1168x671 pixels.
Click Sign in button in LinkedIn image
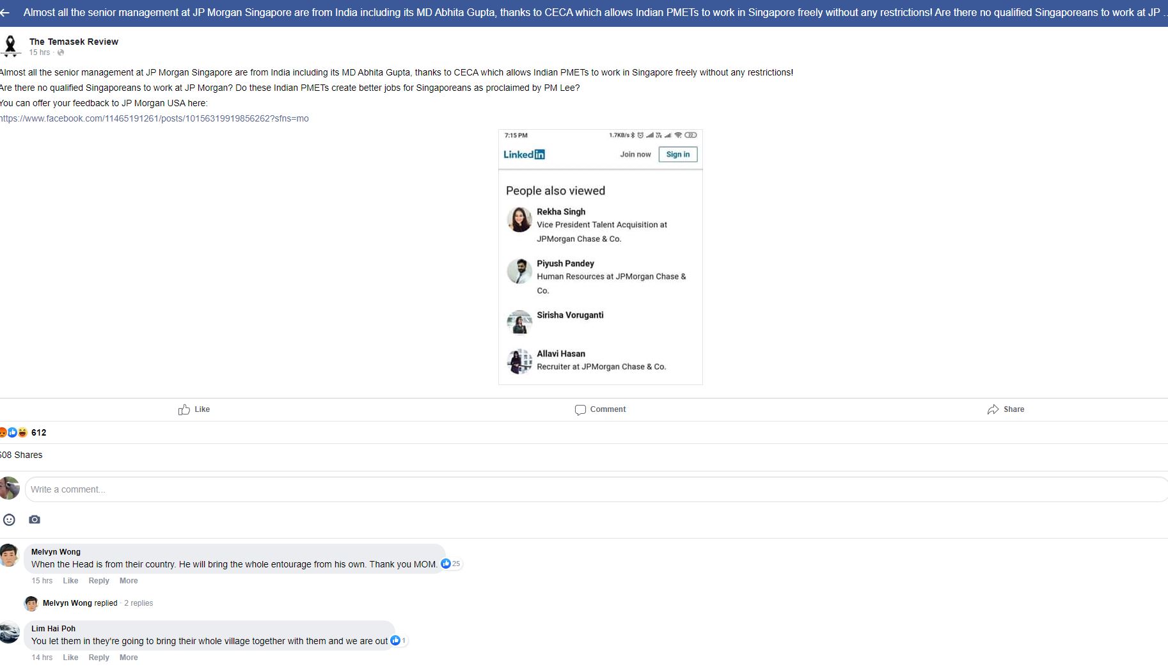pos(678,154)
